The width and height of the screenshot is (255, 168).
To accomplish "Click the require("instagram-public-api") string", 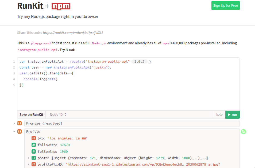I will (108, 62).
